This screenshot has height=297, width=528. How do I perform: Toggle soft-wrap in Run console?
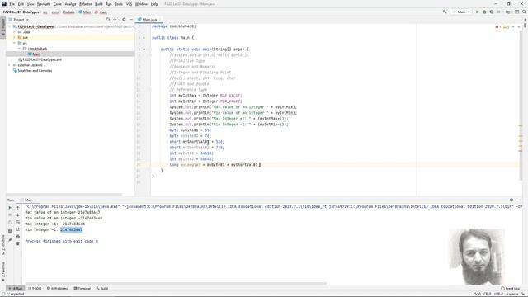(18, 222)
